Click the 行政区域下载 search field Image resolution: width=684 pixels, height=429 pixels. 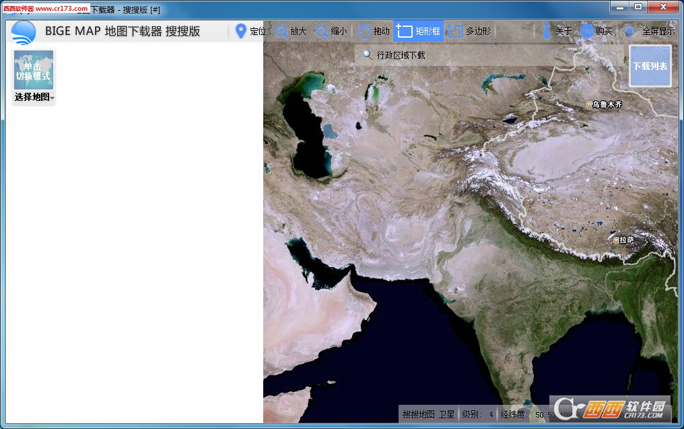490,55
